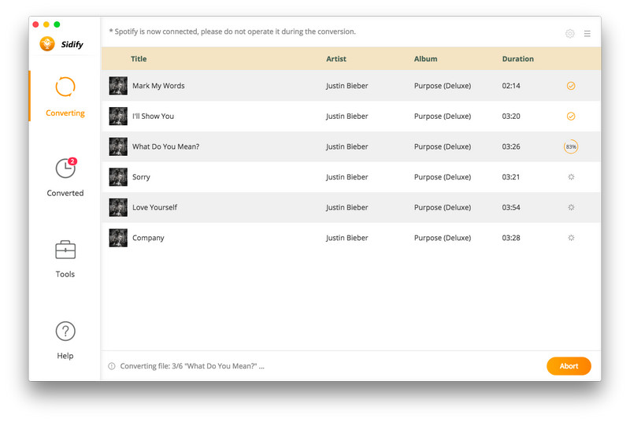Viewport: 630px width, 422px height.
Task: Open settings via the gear icon
Action: (569, 34)
